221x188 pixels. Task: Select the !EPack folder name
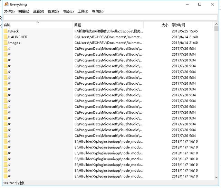[13, 31]
